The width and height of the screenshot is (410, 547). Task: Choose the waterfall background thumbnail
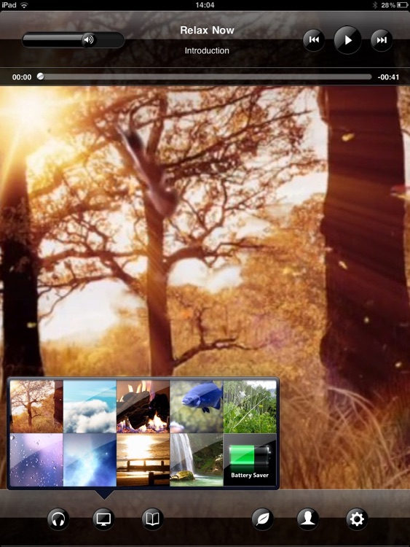(197, 459)
